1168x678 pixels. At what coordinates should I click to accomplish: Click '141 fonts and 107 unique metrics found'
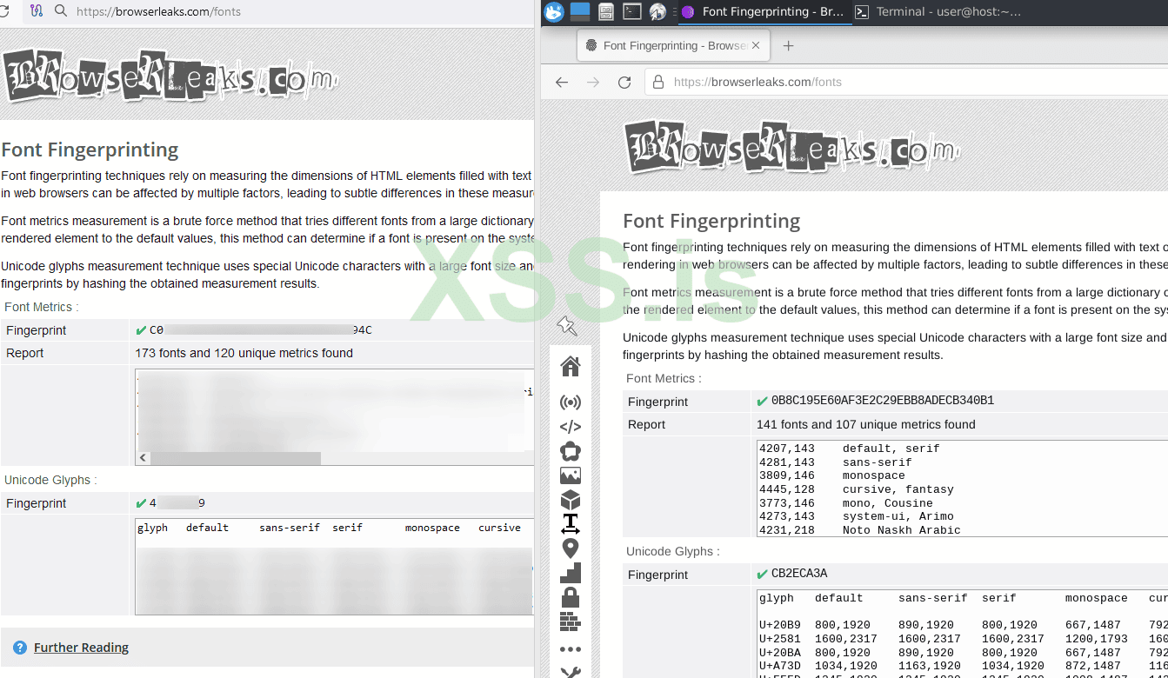click(x=866, y=424)
